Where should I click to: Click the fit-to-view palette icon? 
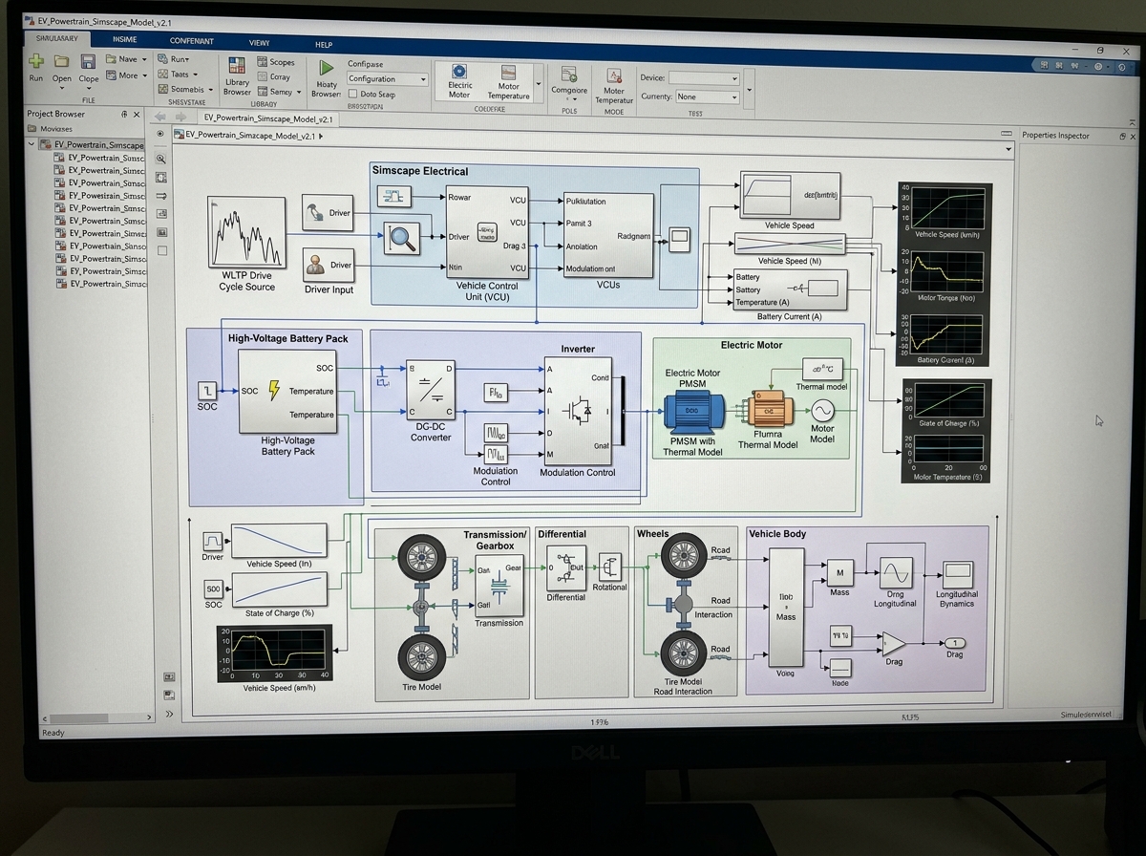click(160, 177)
